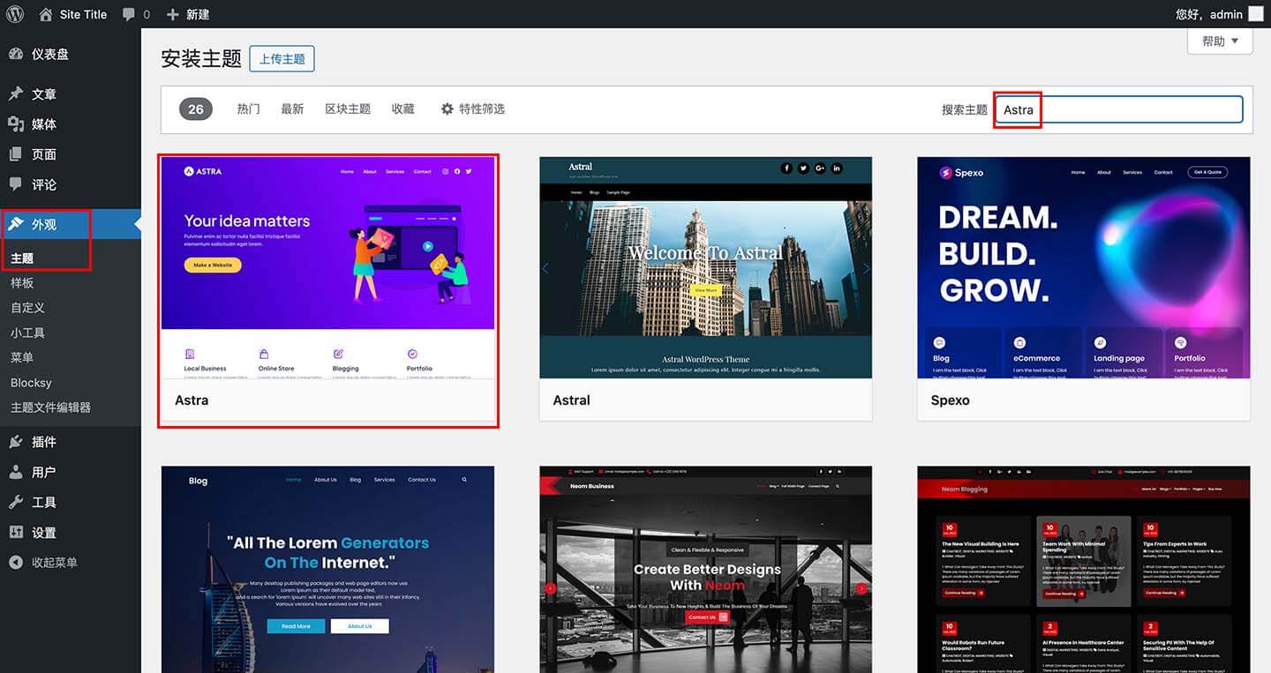Image resolution: width=1271 pixels, height=673 pixels.
Task: Select the Astra theme thumbnail
Action: pyautogui.click(x=328, y=267)
